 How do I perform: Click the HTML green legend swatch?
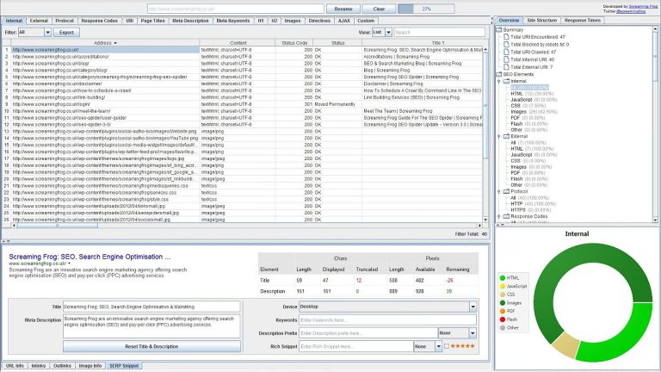tap(502, 278)
